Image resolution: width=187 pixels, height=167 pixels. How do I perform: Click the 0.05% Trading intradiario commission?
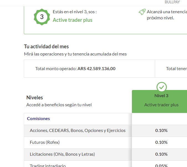click(x=161, y=166)
